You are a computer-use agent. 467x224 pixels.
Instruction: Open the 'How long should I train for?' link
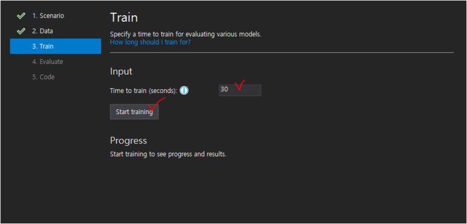[x=150, y=42]
